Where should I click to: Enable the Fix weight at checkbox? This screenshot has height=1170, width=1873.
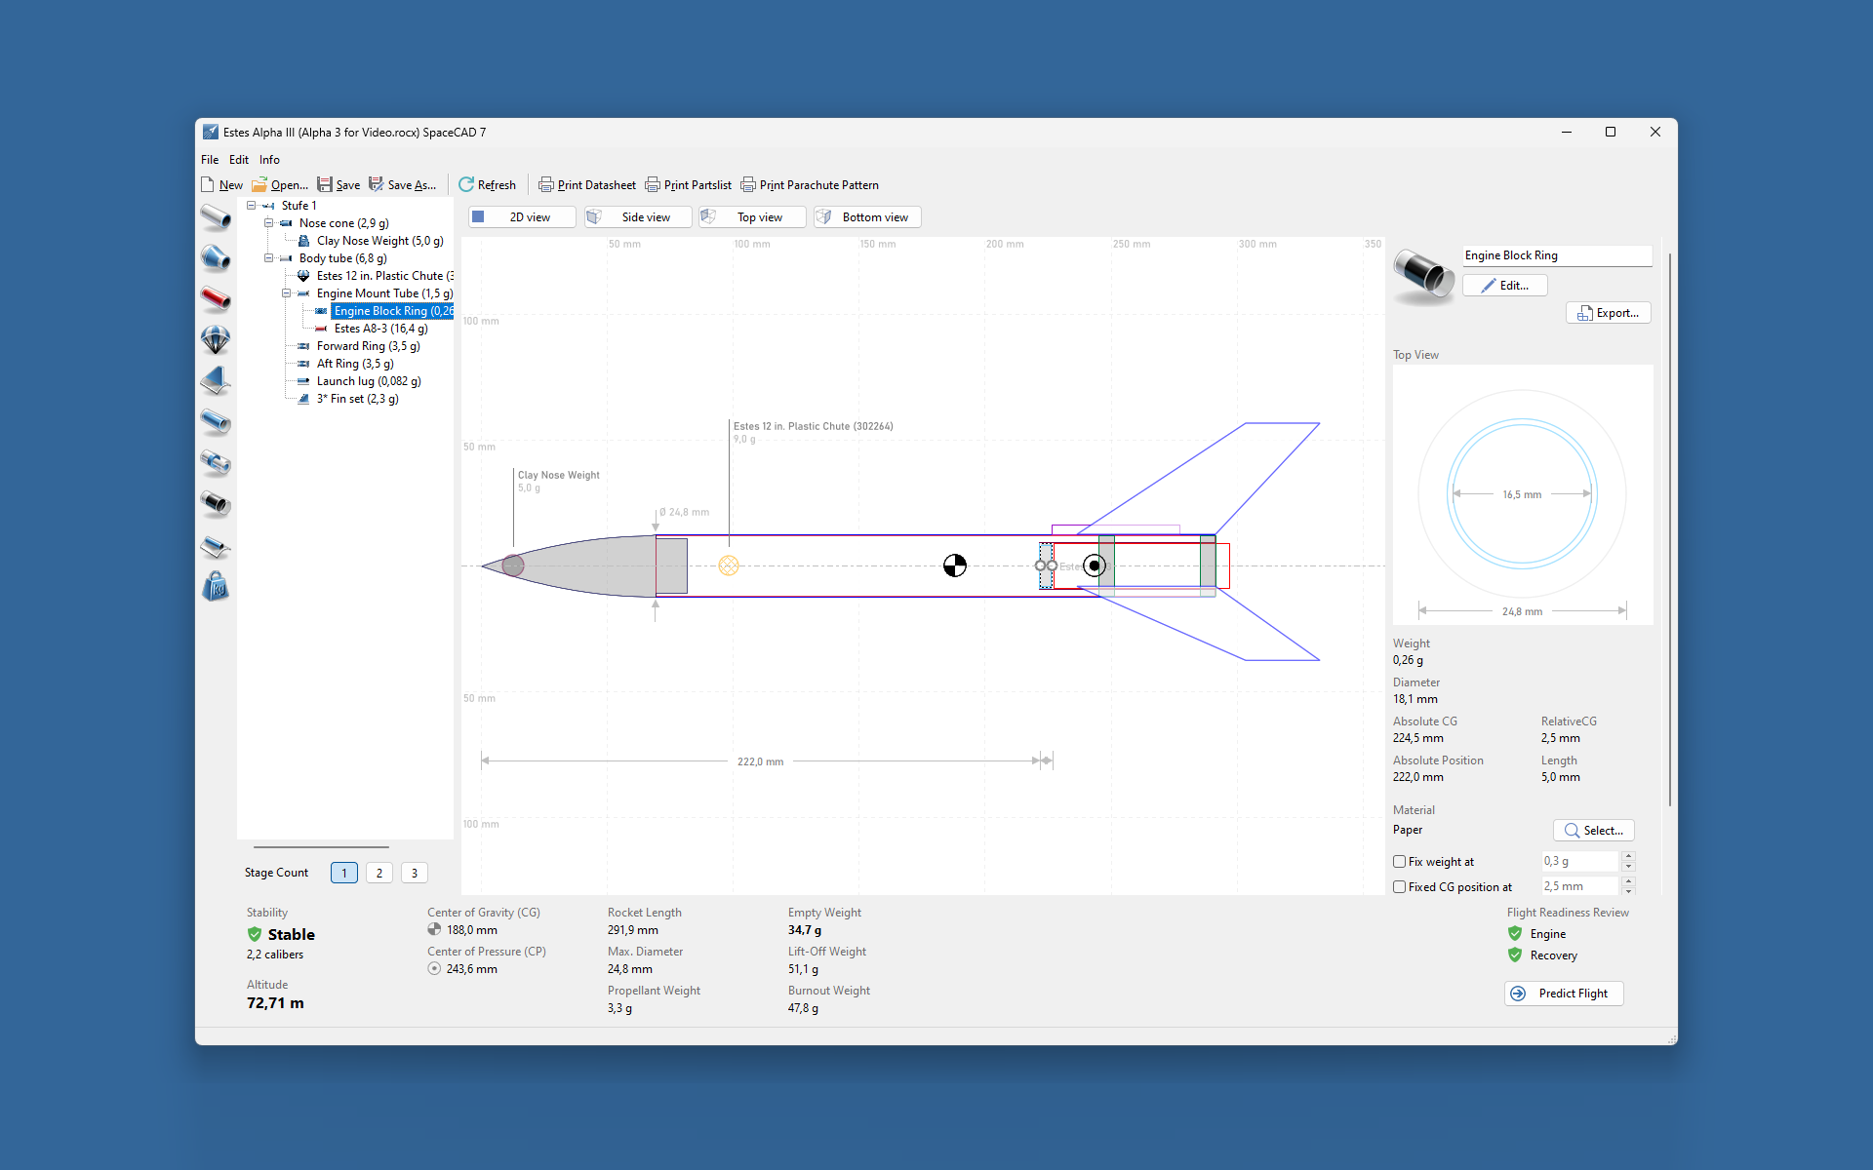pos(1400,862)
